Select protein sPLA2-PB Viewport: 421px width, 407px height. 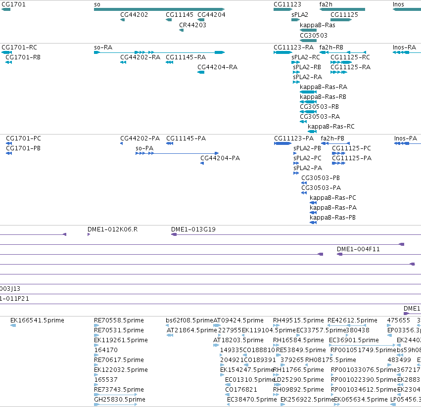[x=307, y=148]
